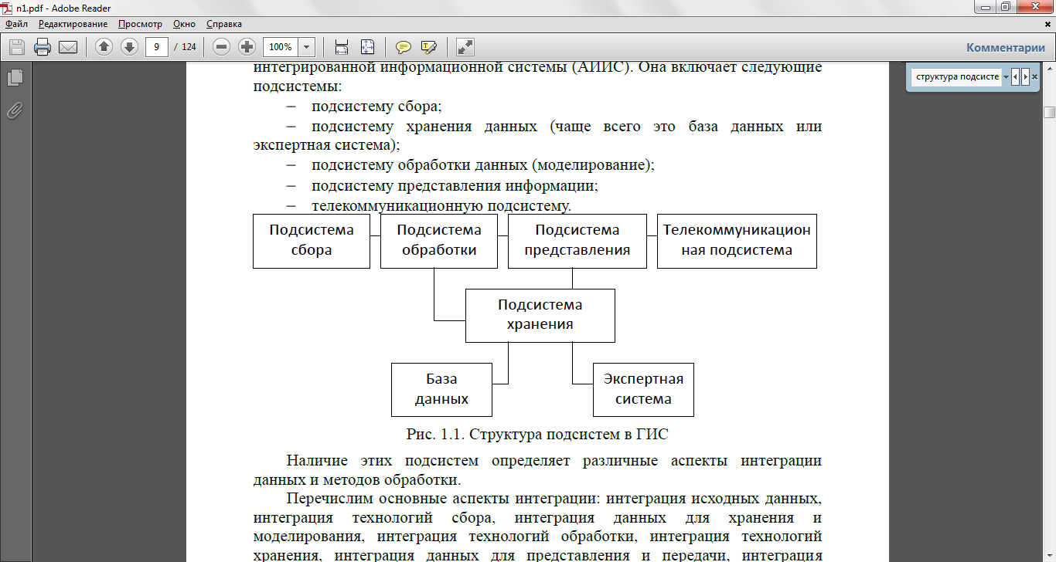Image resolution: width=1056 pixels, height=562 pixels.
Task: Click the 'Подсистема сбора' diagram box
Action: point(312,241)
